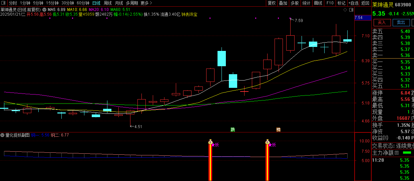The image size is (414, 181).
Task: Click the 卖二 price 5.37
Action: click(x=405, y=49)
